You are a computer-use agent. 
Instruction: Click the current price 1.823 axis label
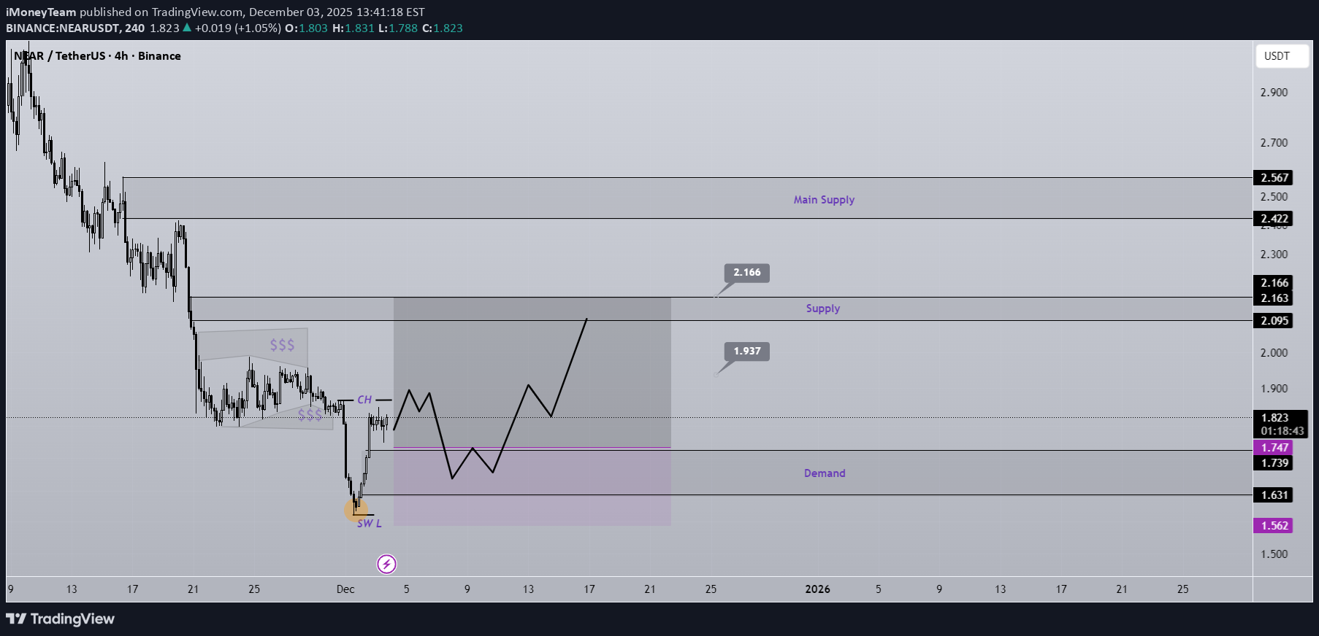coord(1274,418)
